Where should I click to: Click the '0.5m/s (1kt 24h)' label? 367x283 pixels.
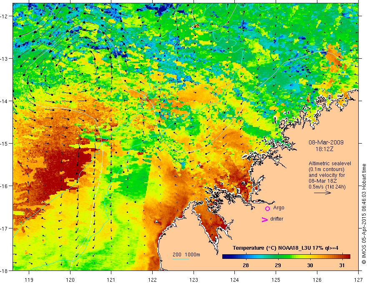click(x=327, y=187)
